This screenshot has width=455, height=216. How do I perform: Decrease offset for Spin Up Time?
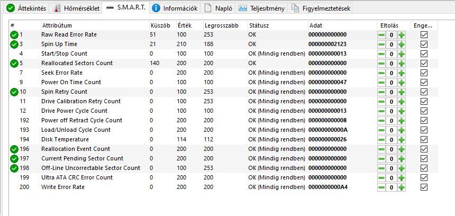click(381, 44)
